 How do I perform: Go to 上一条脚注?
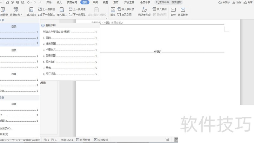click(x=47, y=9)
